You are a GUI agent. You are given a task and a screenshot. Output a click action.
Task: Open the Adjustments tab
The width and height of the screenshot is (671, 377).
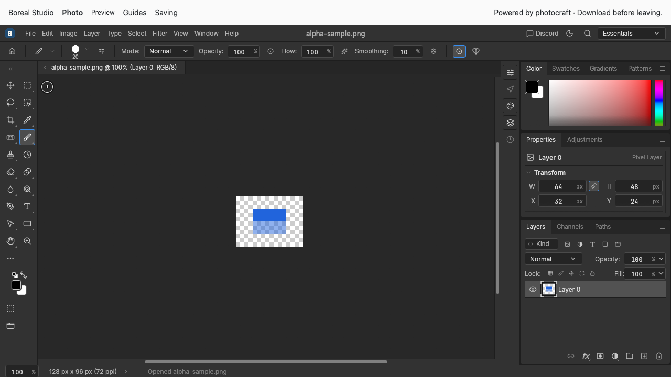pyautogui.click(x=585, y=140)
